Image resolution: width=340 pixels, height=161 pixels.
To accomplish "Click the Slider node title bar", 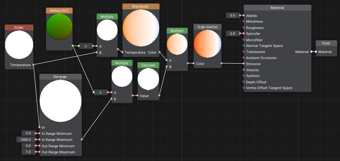I will (19, 28).
